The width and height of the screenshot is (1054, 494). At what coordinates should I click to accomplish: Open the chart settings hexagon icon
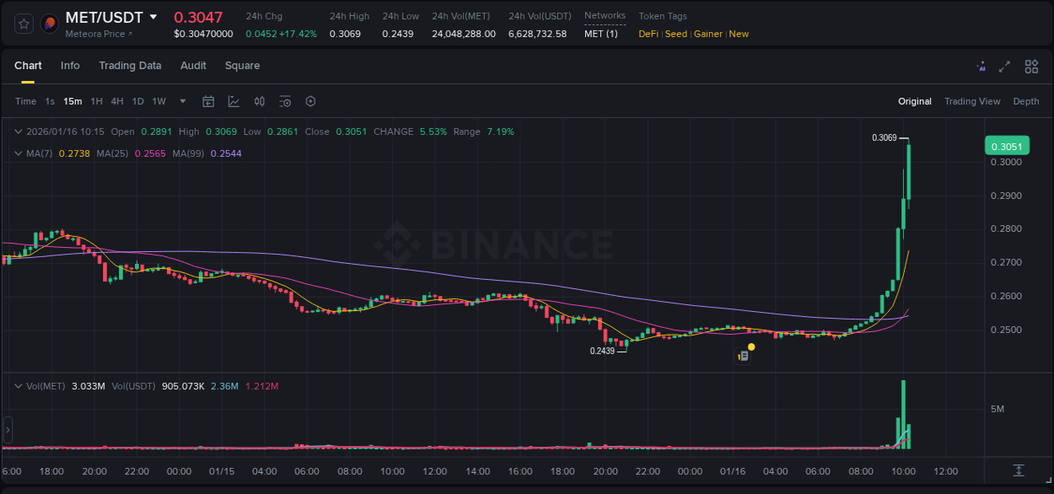click(310, 100)
